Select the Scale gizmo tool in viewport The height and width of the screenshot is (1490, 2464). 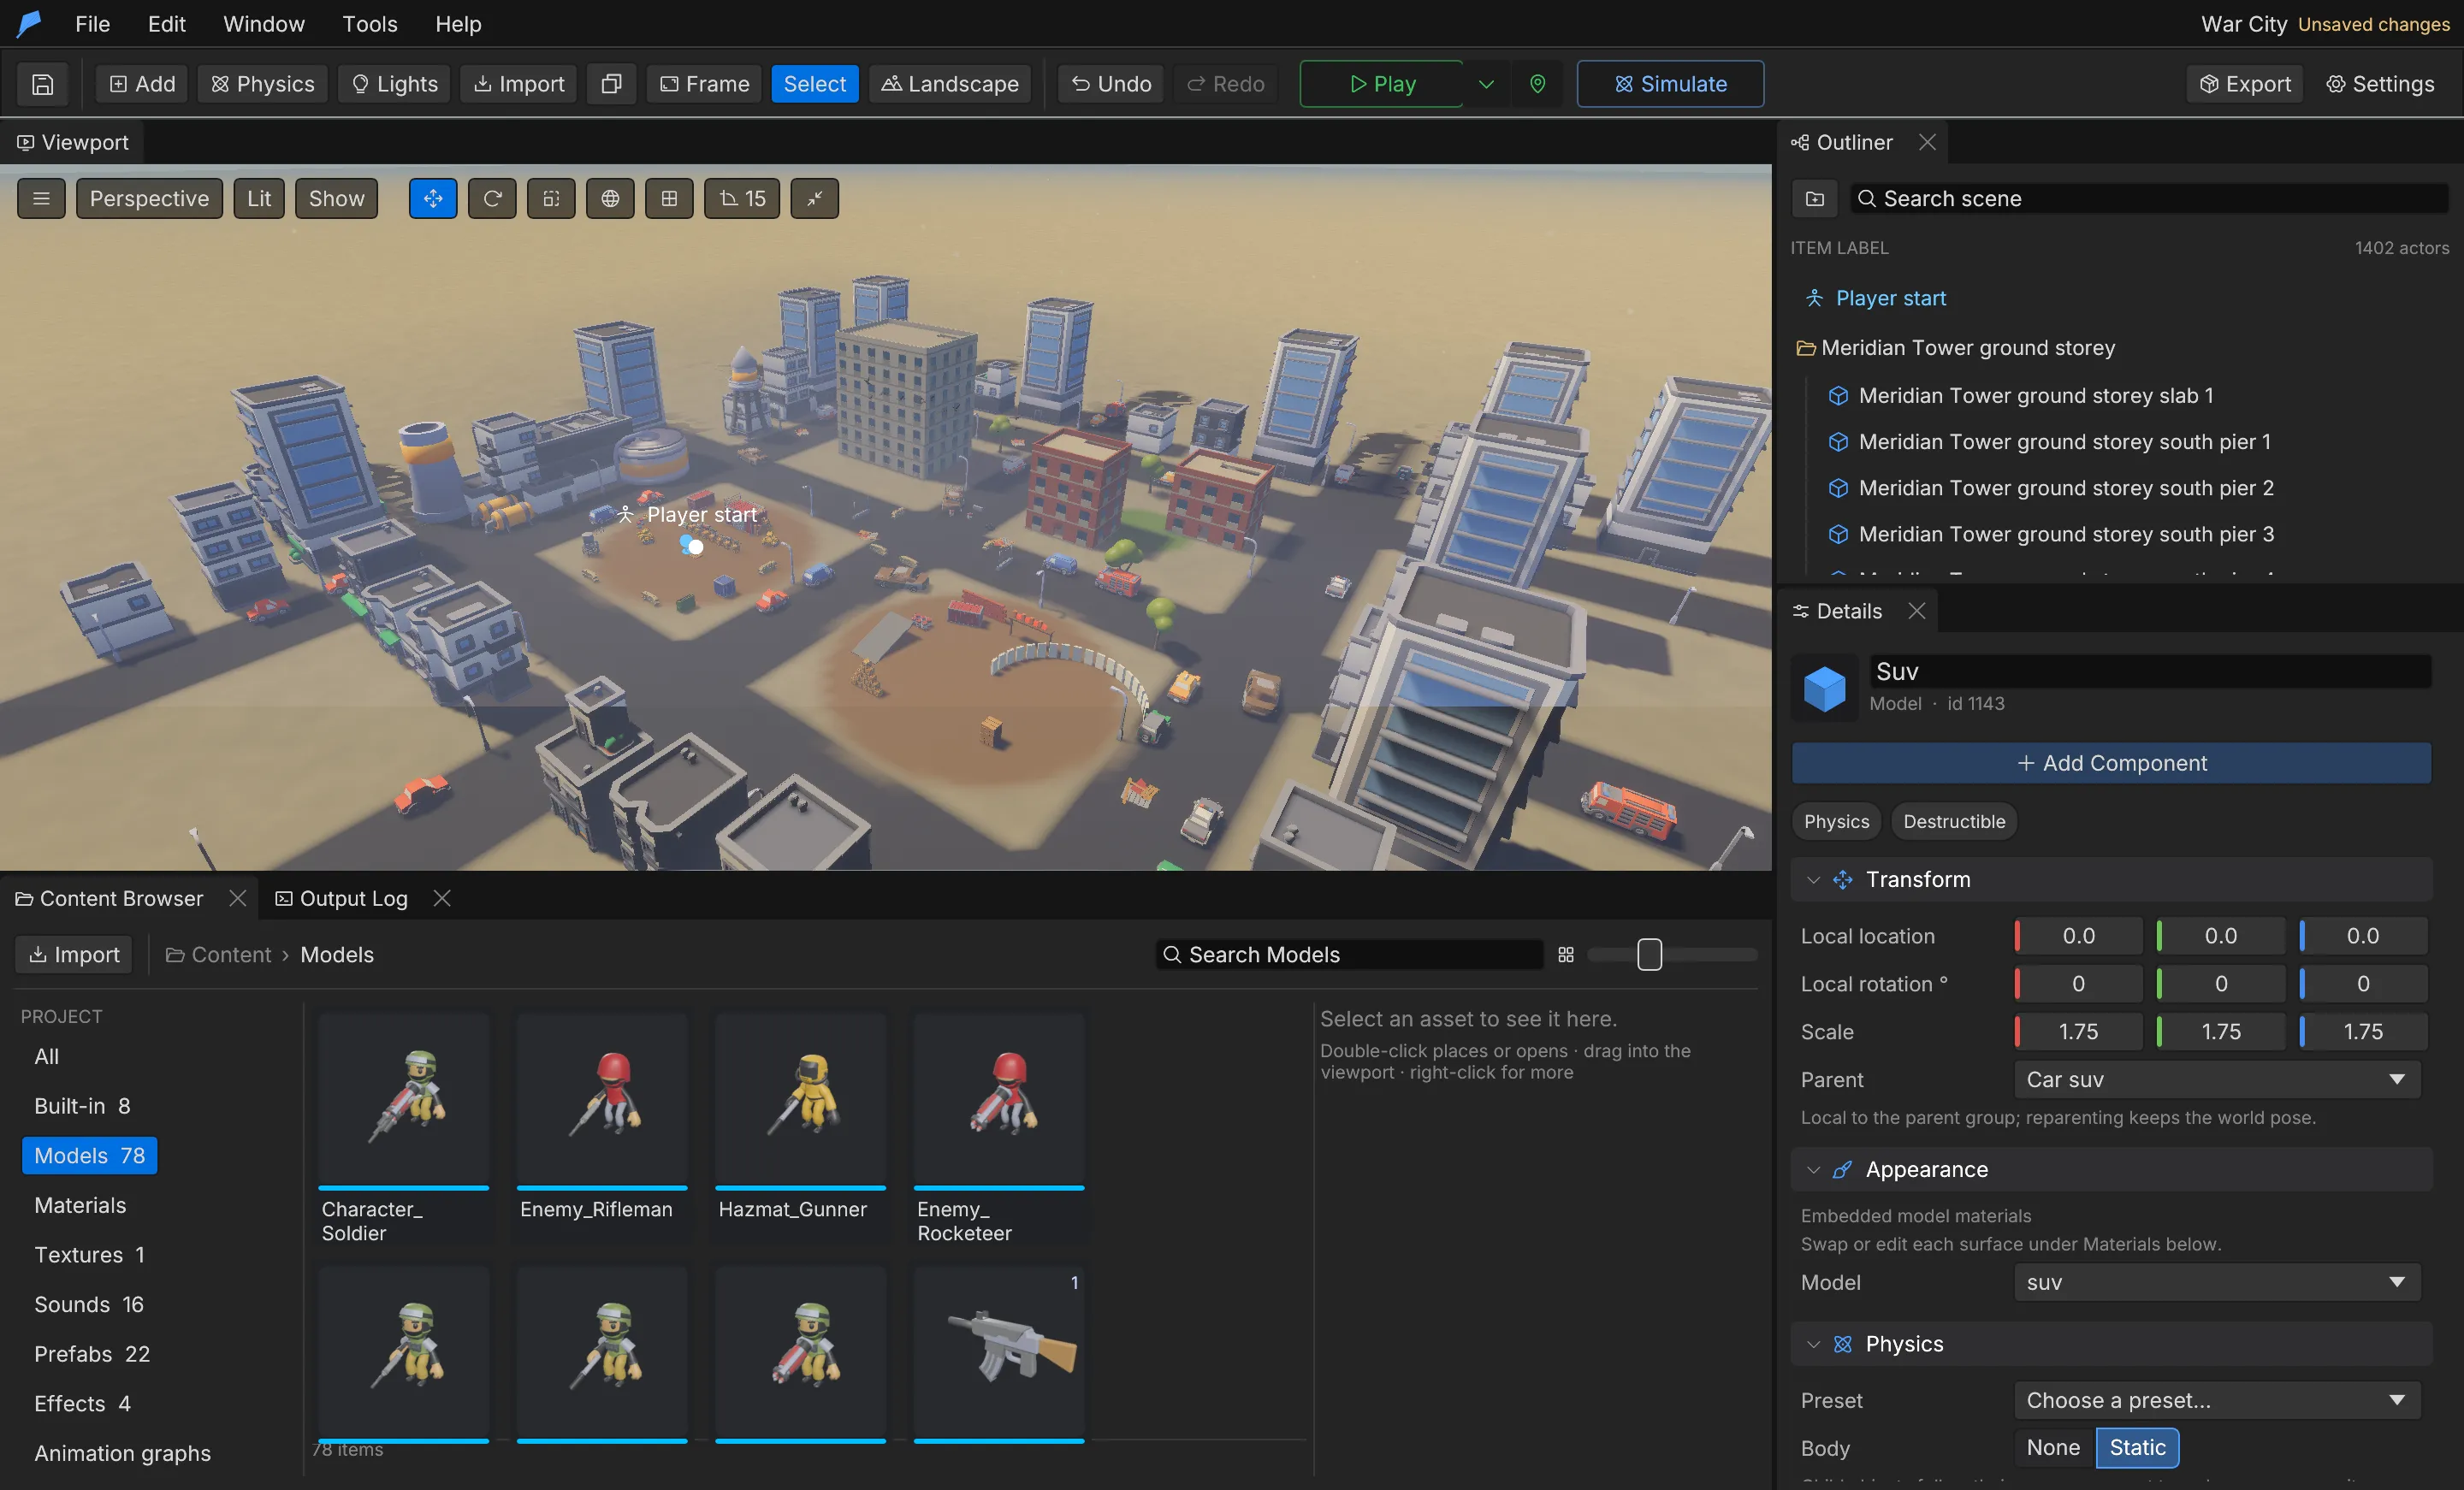tap(551, 198)
